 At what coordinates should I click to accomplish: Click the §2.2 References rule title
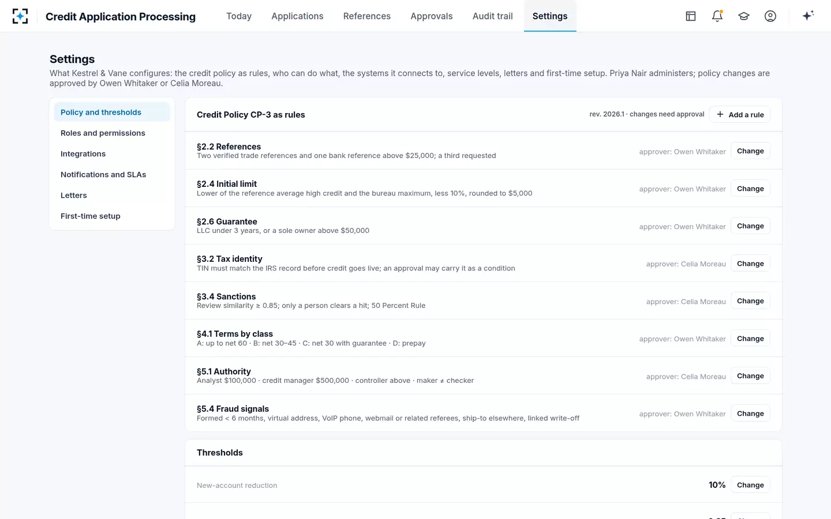point(229,146)
